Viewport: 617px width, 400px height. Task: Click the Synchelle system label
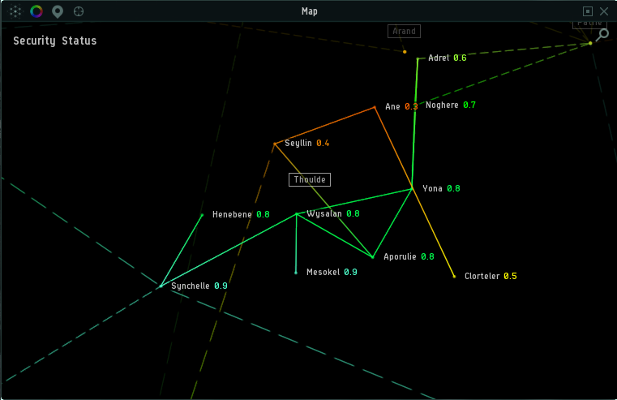click(x=191, y=286)
